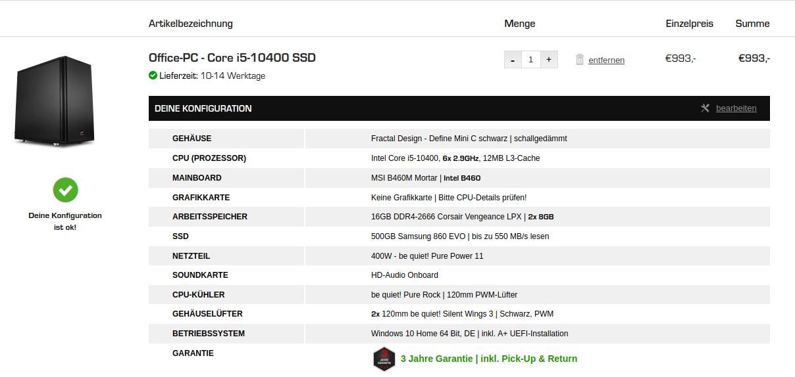This screenshot has height=377, width=795.
Task: Select the GRAFIKKARTE row label
Action: click(201, 197)
